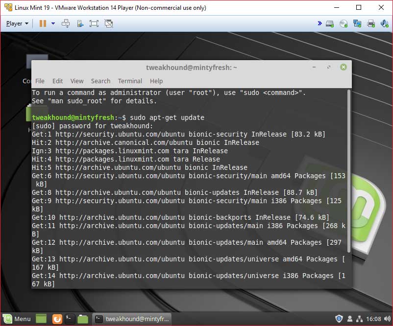Click the CD/DVD drive device icon
This screenshot has height=326, width=393.
[x=344, y=24]
